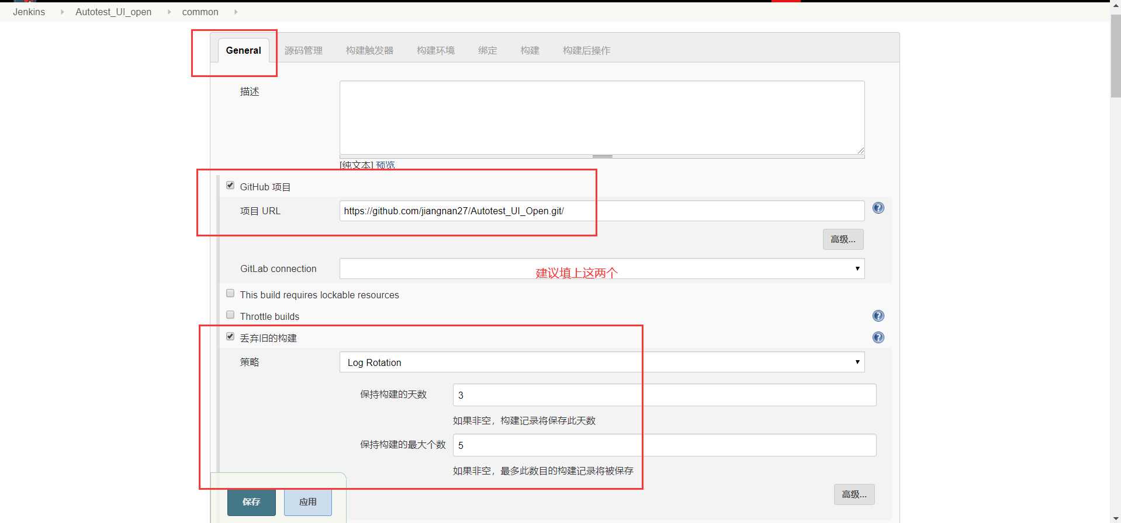The height and width of the screenshot is (523, 1121).
Task: Click the page vertical scrollbar thumb
Action: coord(1115,55)
